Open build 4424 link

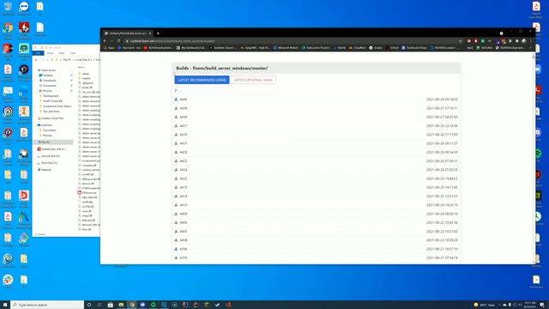click(184, 170)
